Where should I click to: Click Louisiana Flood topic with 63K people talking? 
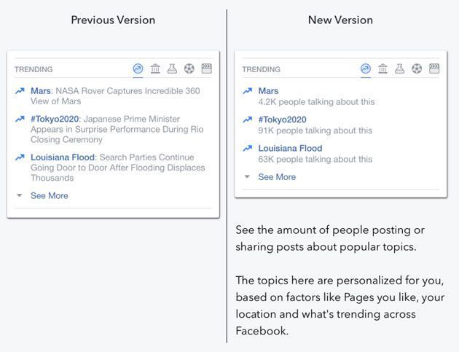tap(290, 148)
